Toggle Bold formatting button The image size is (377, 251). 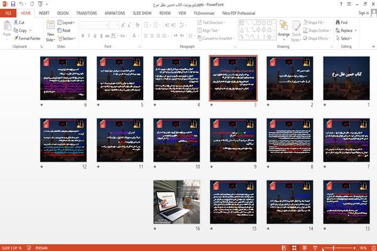(x=83, y=36)
